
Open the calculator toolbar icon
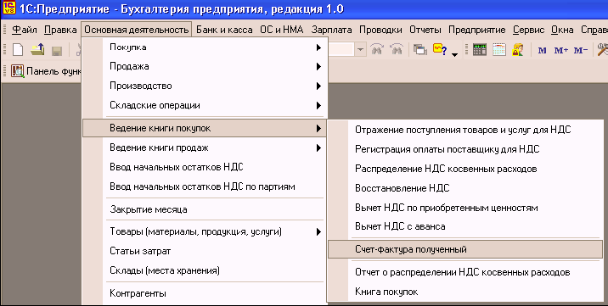point(480,50)
